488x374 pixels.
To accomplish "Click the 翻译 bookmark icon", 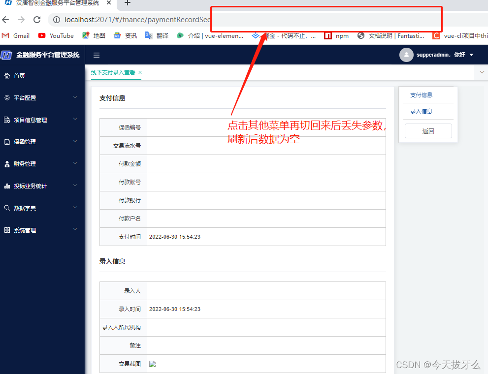I will tap(148, 35).
